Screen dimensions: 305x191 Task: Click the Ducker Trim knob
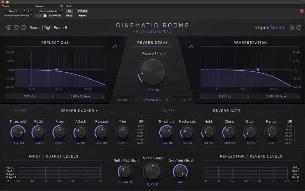[x=123, y=132]
